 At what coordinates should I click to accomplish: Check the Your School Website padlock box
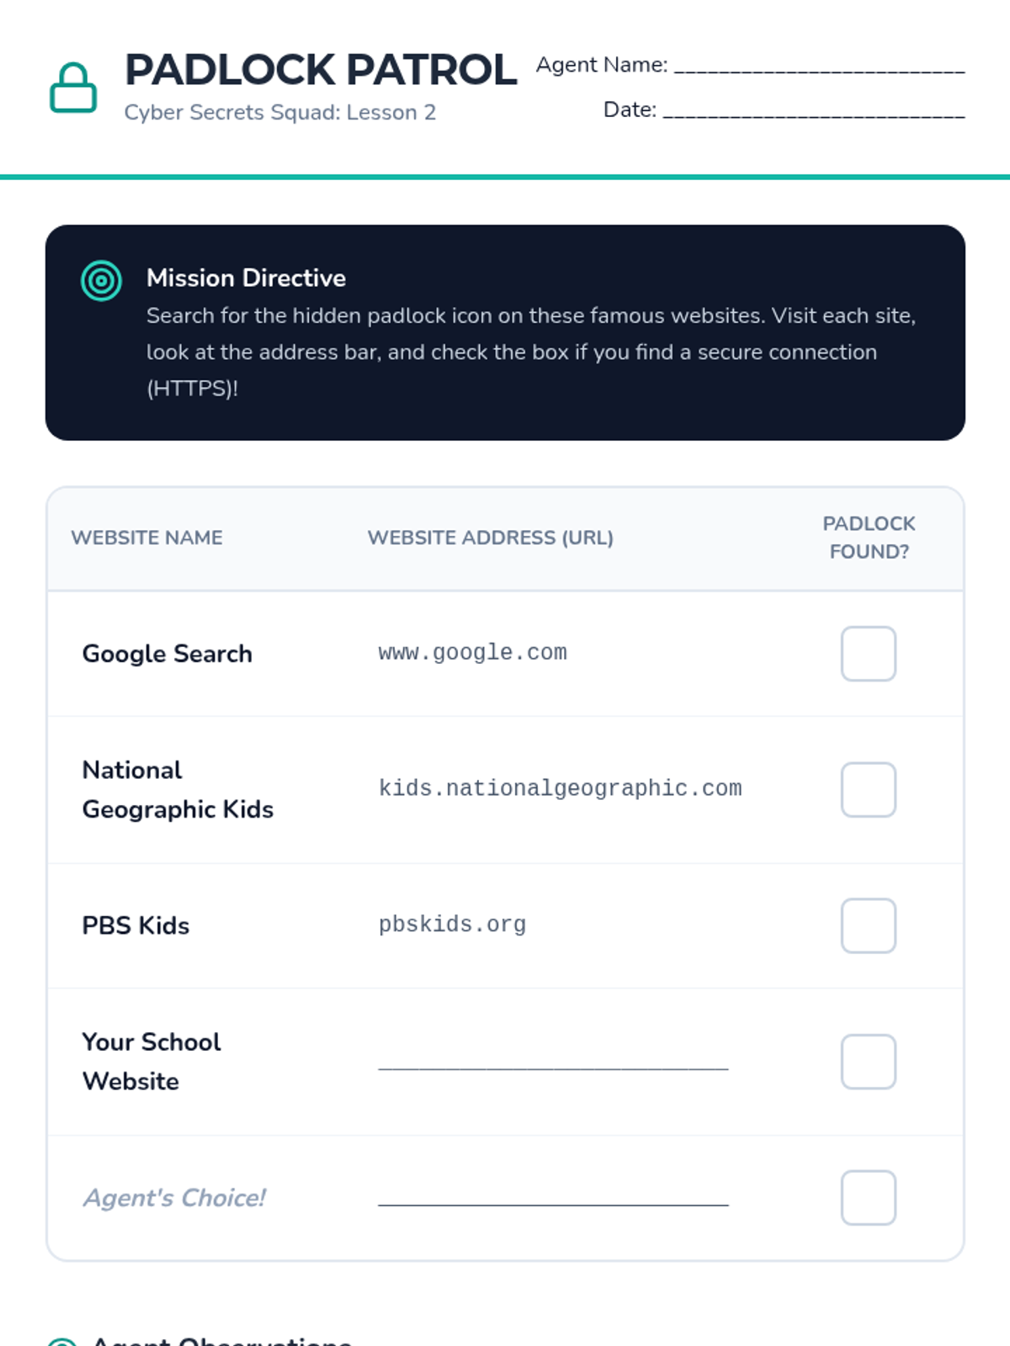pos(868,1062)
